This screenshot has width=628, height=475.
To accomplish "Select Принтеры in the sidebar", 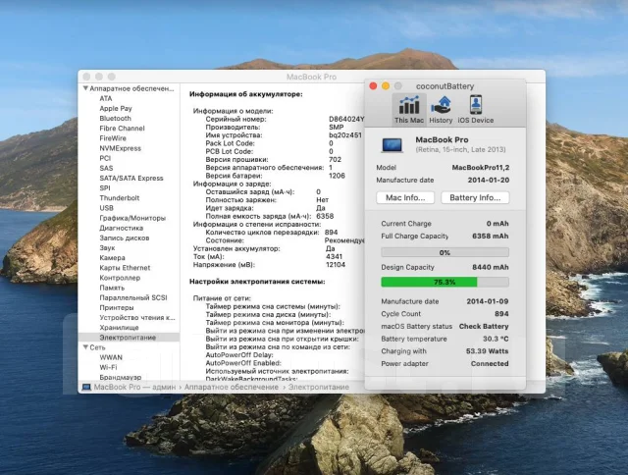I will pyautogui.click(x=117, y=307).
